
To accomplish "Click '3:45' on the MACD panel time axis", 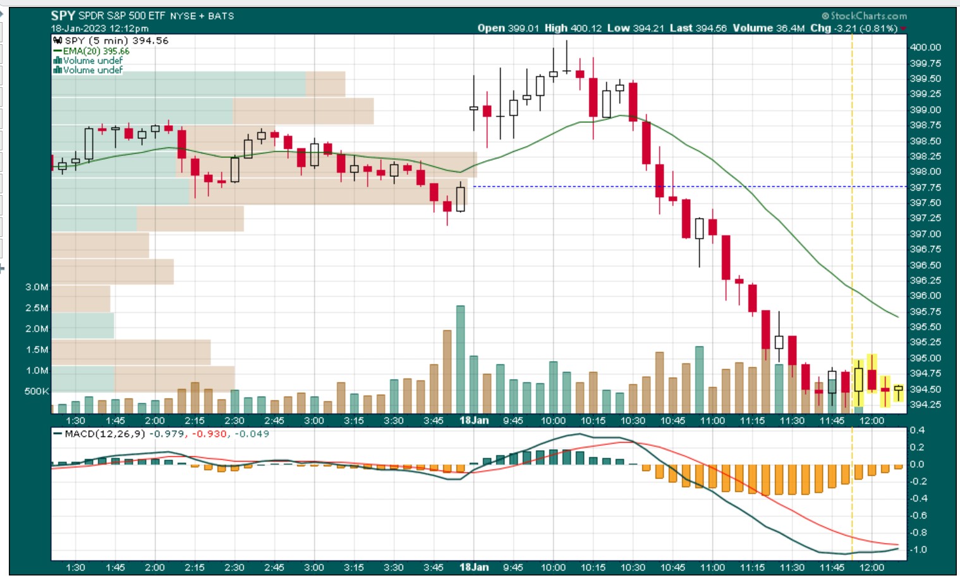I will point(434,567).
